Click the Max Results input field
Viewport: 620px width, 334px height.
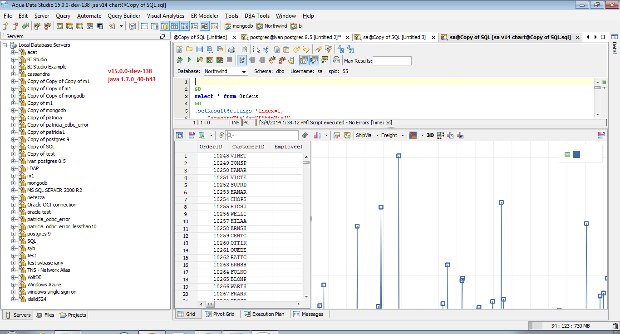392,61
